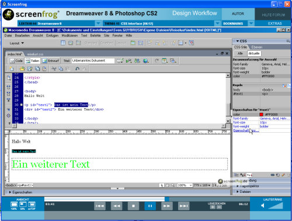
Task: Click the new document icon
Action: (x=12, y=68)
